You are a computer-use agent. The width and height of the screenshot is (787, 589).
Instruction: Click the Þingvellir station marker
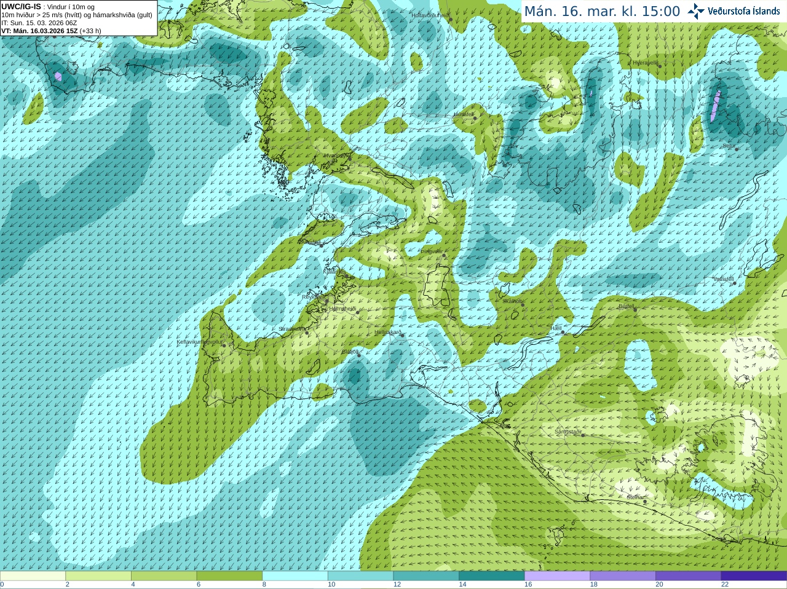pos(443,255)
